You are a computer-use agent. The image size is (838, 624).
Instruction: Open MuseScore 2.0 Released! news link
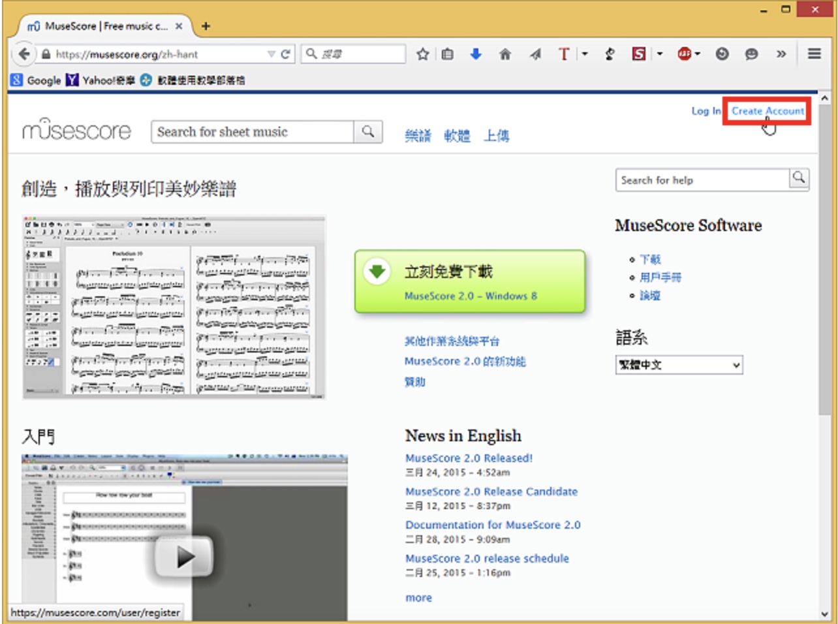pyautogui.click(x=469, y=458)
